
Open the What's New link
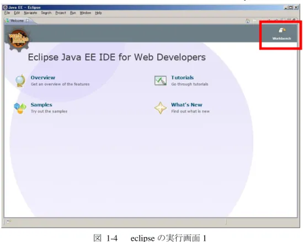(187, 105)
